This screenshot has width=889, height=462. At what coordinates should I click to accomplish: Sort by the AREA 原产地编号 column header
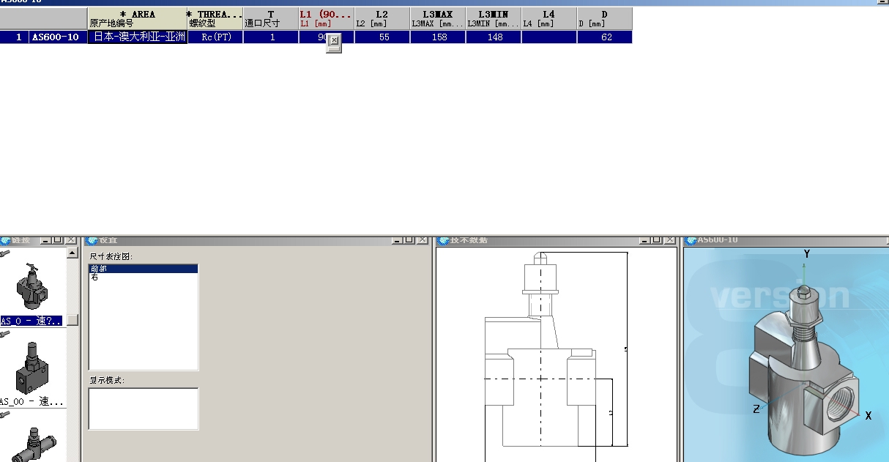(x=137, y=19)
